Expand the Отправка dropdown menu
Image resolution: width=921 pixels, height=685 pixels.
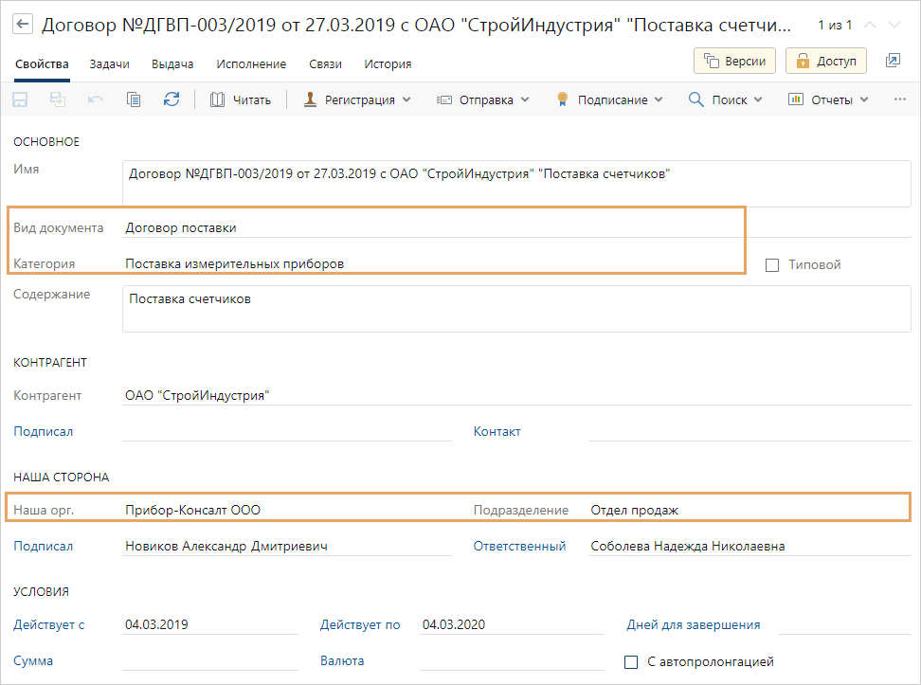click(482, 99)
